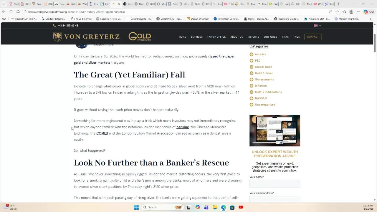The image size is (377, 212).
Task: Open Home - Brooks Ag bookmark
Action: pyautogui.click(x=257, y=19)
